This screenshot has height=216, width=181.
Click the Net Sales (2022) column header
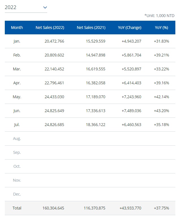pyautogui.click(x=50, y=28)
